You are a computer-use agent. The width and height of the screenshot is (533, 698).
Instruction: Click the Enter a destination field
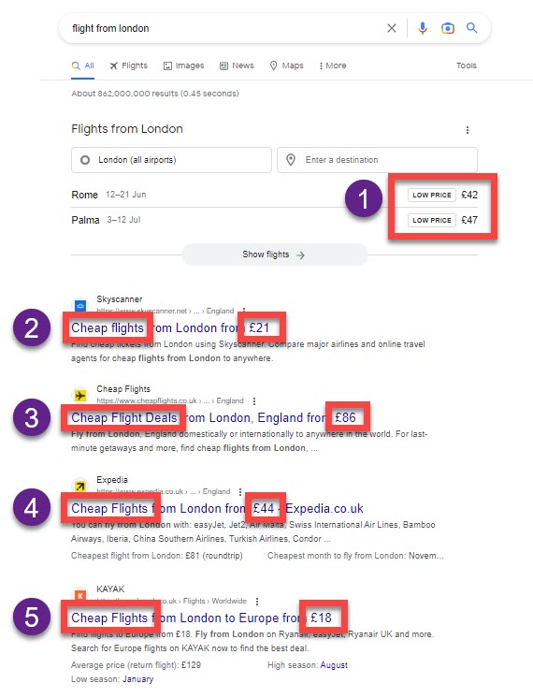[377, 160]
